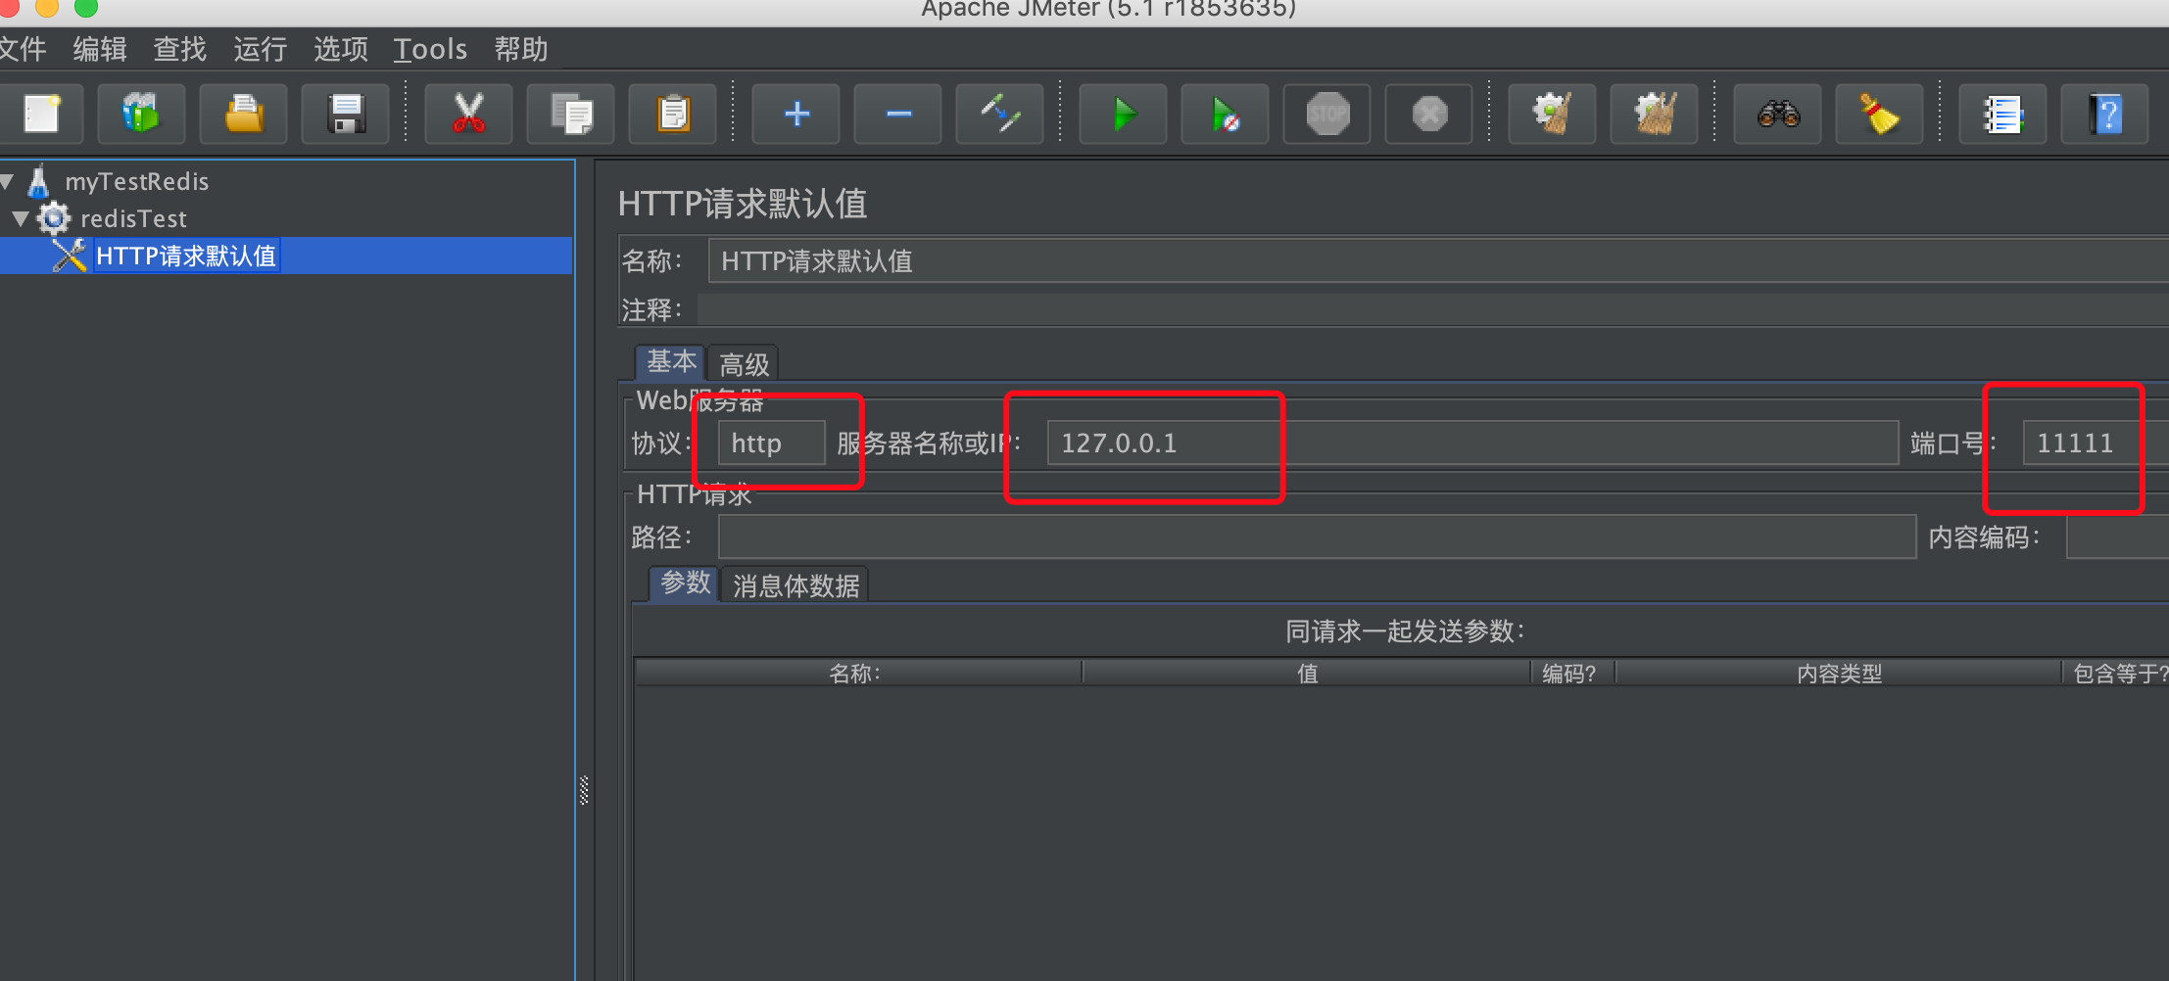This screenshot has height=981, width=2169.
Task: Switch to the 基本 tab
Action: point(671,362)
